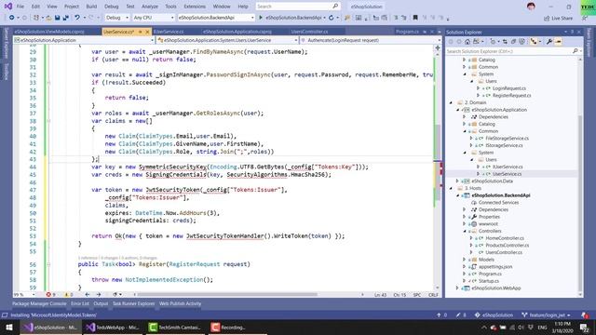596x335 pixels.
Task: Go to next issue arrow below editor
Action: pyautogui.click(x=98, y=294)
